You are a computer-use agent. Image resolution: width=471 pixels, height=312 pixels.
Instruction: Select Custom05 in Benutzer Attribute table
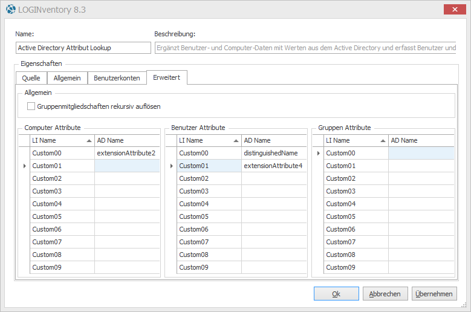(209, 216)
